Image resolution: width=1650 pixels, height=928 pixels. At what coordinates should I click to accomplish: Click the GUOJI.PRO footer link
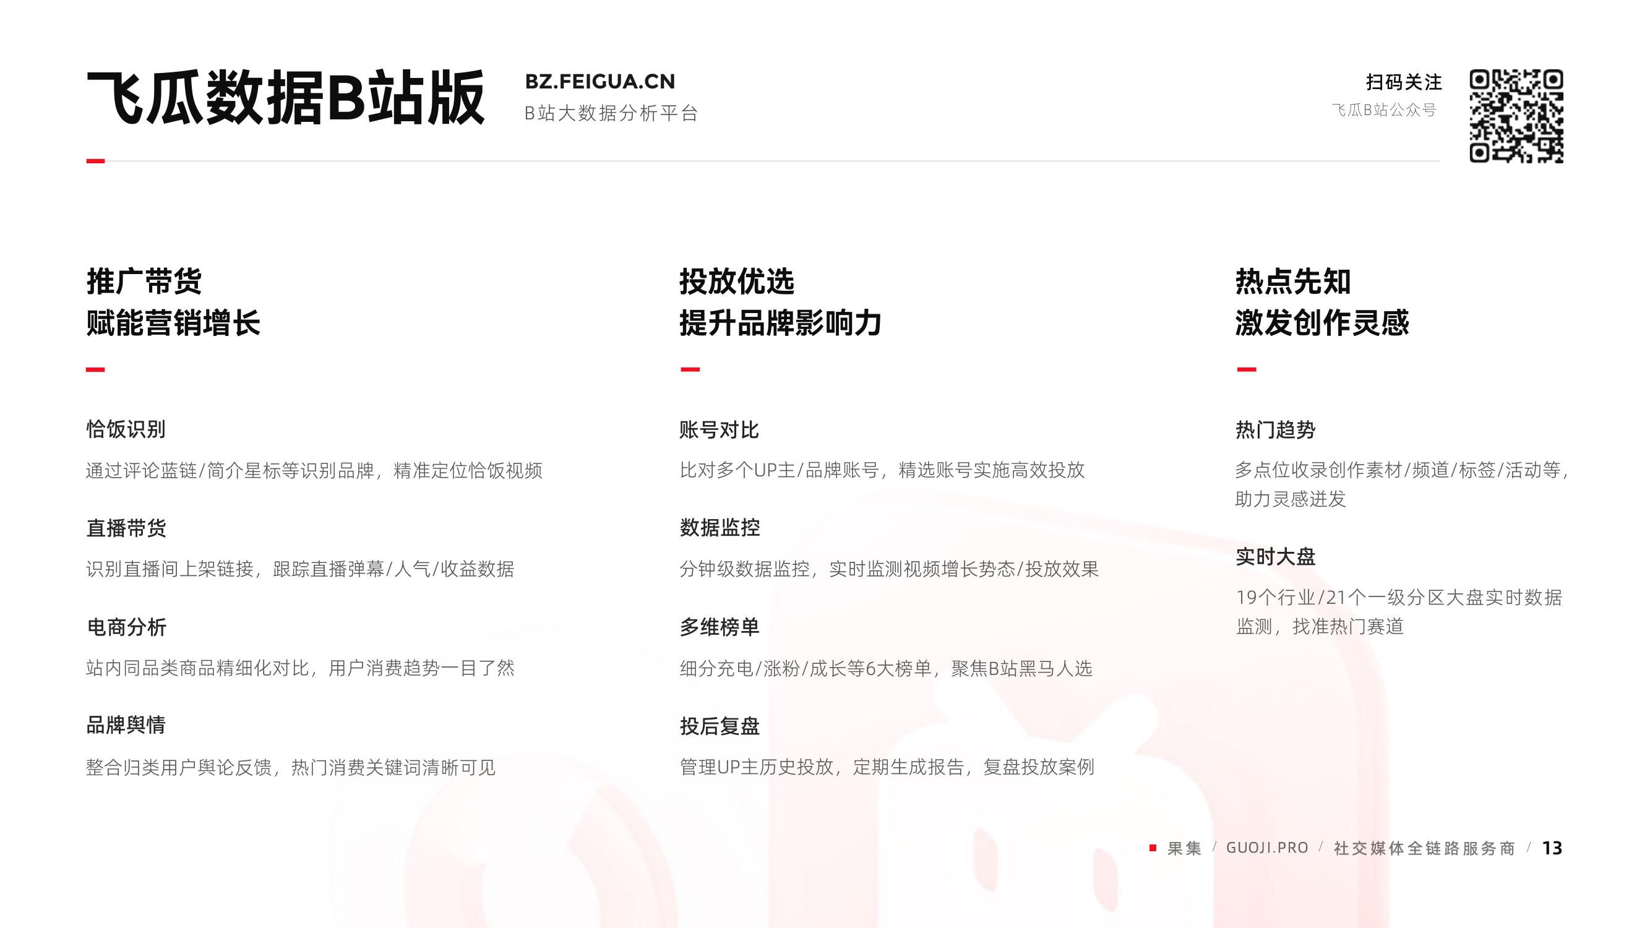[x=1267, y=848]
